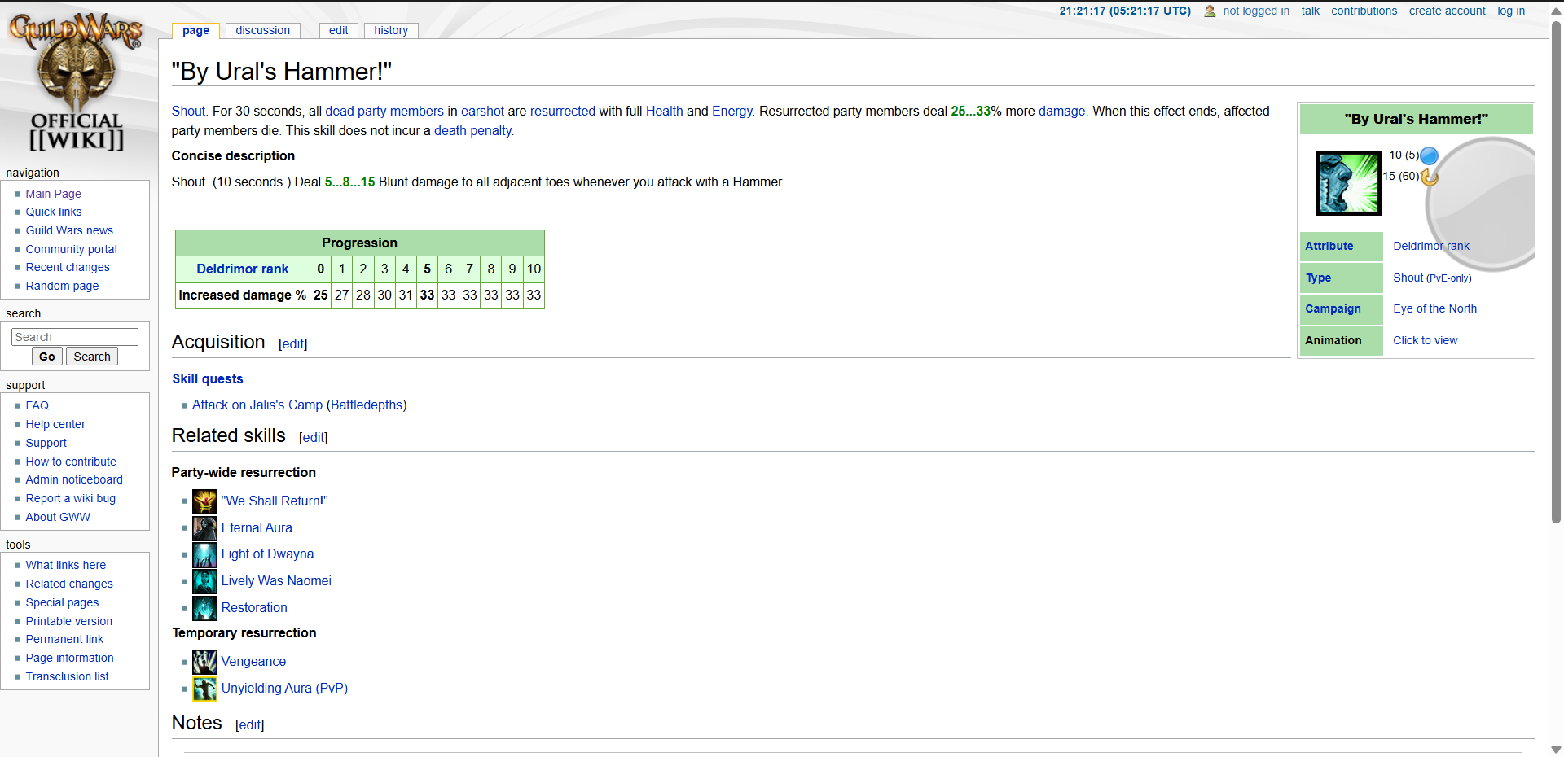This screenshot has width=1564, height=757.
Task: Click the Lively Was Naomei skill icon
Action: click(x=204, y=581)
